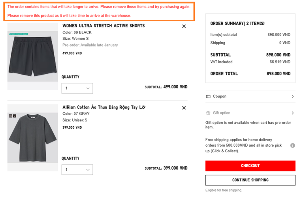Open quantity dropdown for AIRism T-shirt

77,170
